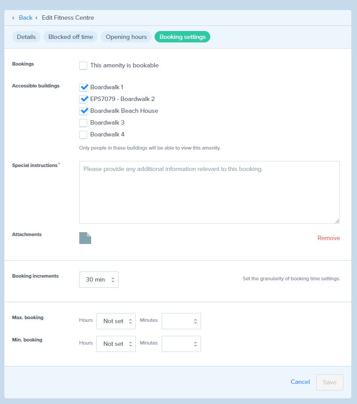Screen dimensions: 357x404
Task: Go Back to the previous page
Action: tap(25, 18)
